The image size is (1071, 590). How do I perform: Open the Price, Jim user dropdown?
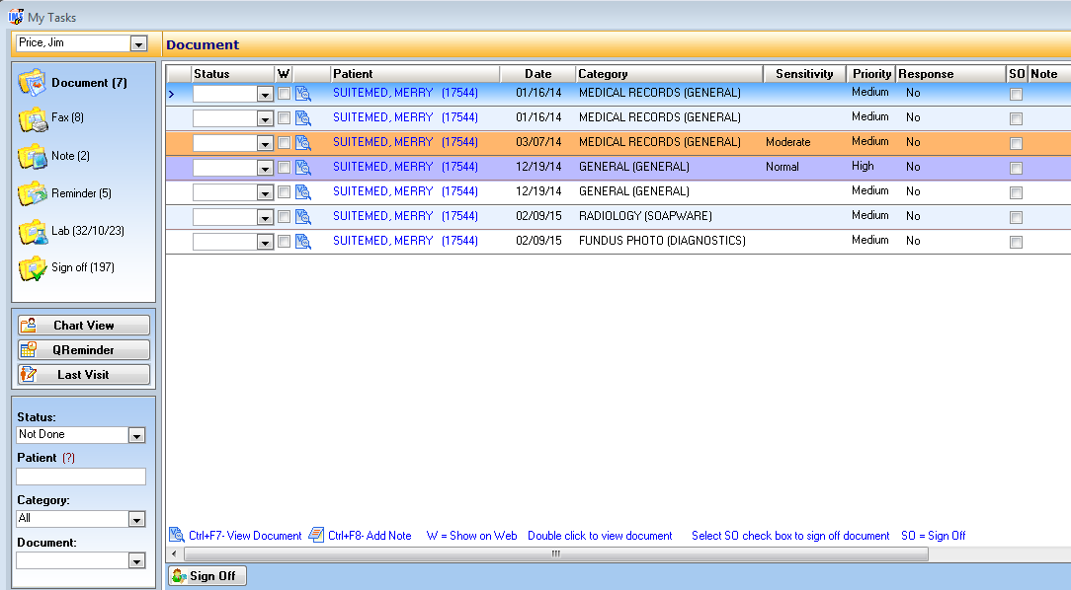(x=138, y=43)
